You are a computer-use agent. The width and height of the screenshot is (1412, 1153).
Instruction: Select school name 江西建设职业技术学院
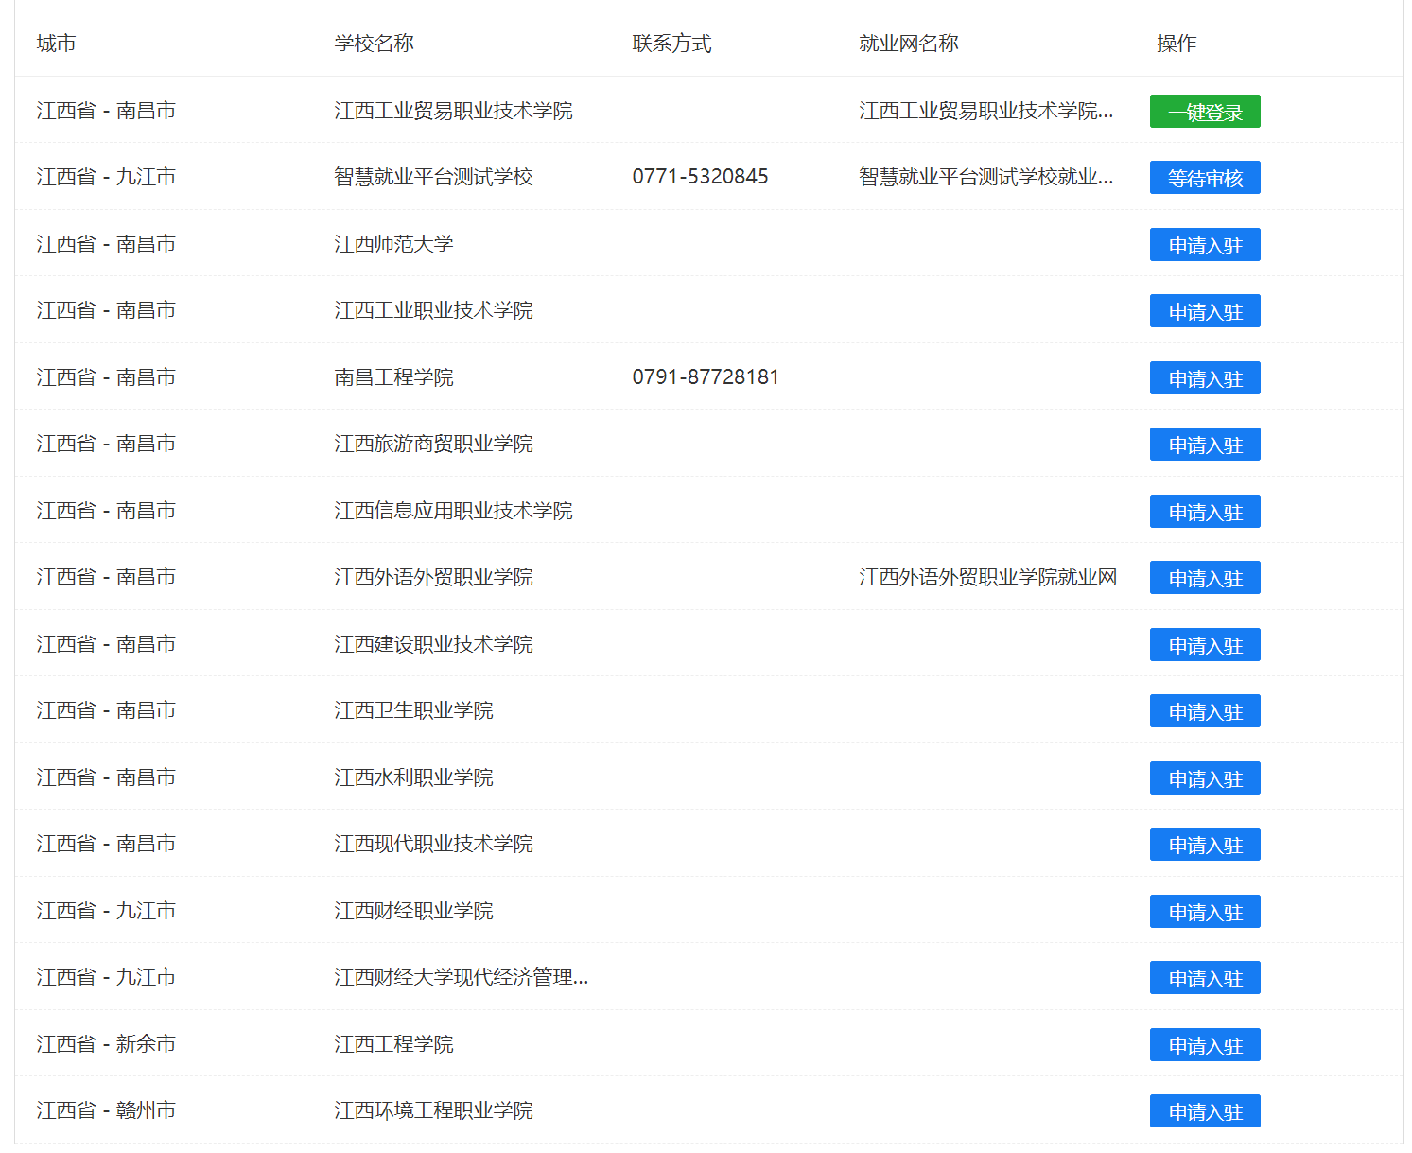[434, 644]
